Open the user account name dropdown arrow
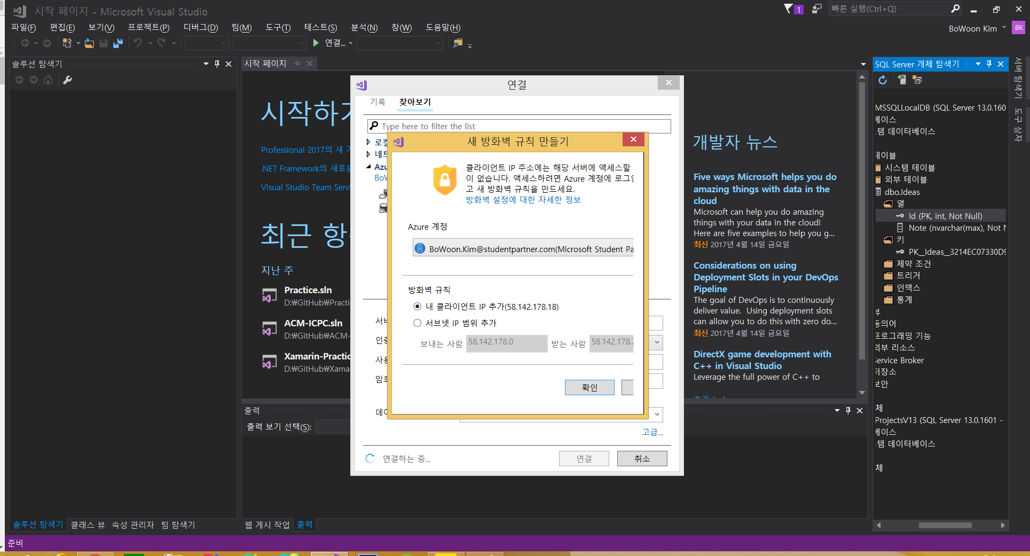The width and height of the screenshot is (1030, 556). (x=1004, y=28)
